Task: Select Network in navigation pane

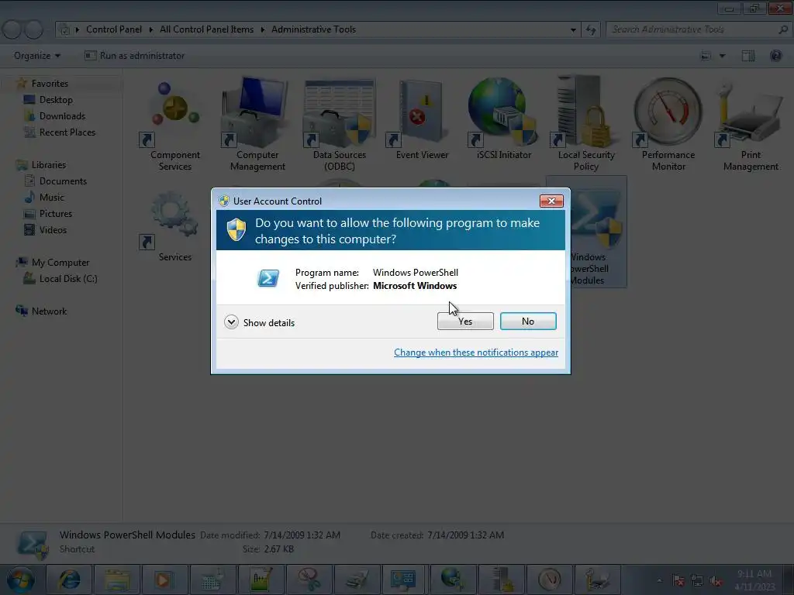Action: [x=49, y=311]
